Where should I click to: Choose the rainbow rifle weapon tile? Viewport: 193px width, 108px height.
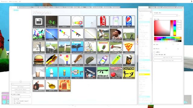pos(77,34)
